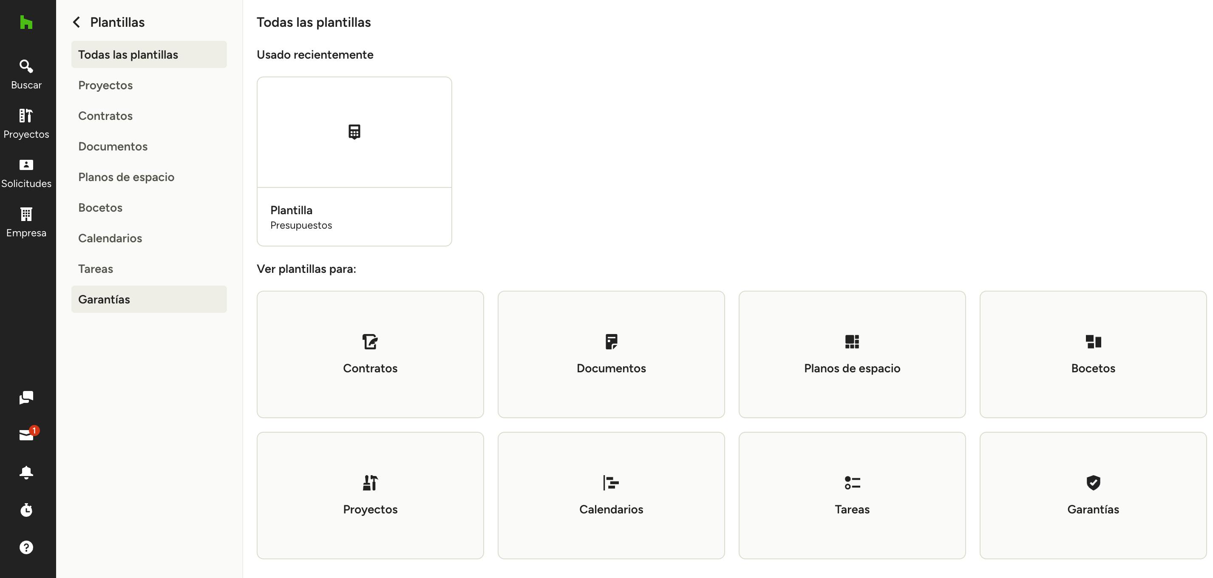
Task: Click the Houzz logo icon
Action: pos(26,22)
